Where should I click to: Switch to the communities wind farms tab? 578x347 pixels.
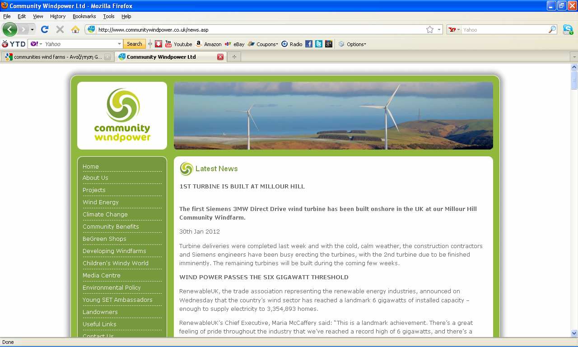(58, 57)
